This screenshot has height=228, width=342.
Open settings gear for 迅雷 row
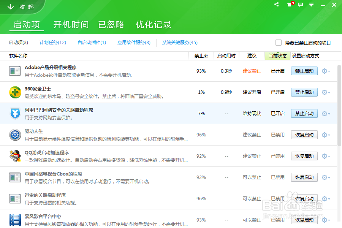(326, 199)
